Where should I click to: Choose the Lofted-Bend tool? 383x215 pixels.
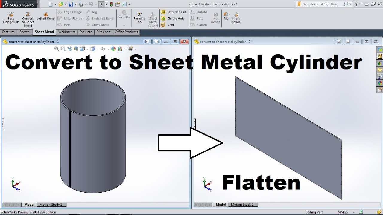coord(46,16)
